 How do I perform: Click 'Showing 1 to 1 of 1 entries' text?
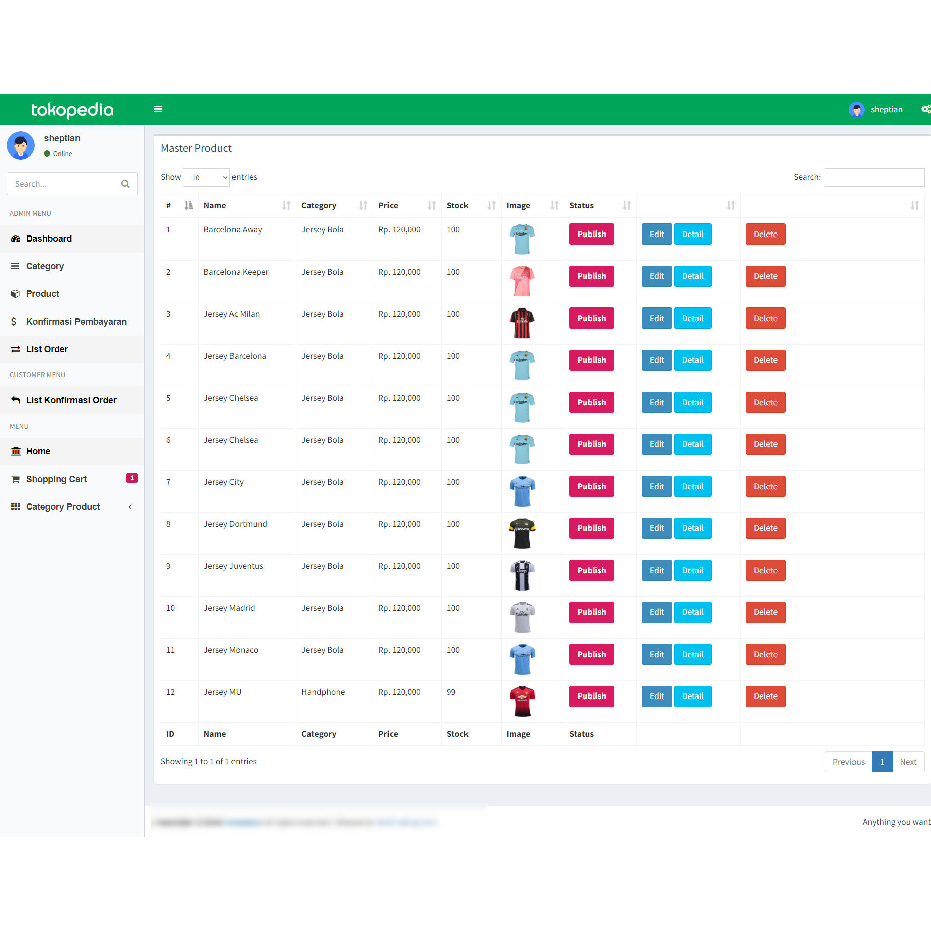point(208,761)
